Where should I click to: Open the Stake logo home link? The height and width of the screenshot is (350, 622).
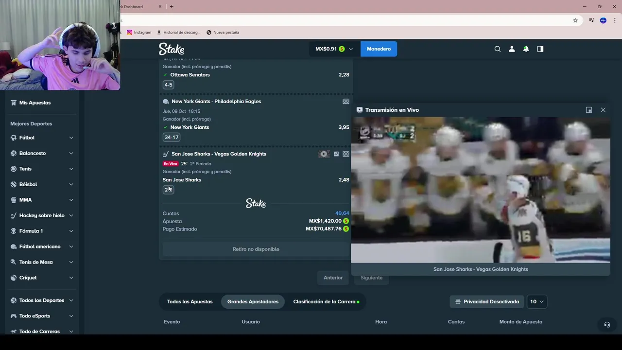tap(172, 49)
